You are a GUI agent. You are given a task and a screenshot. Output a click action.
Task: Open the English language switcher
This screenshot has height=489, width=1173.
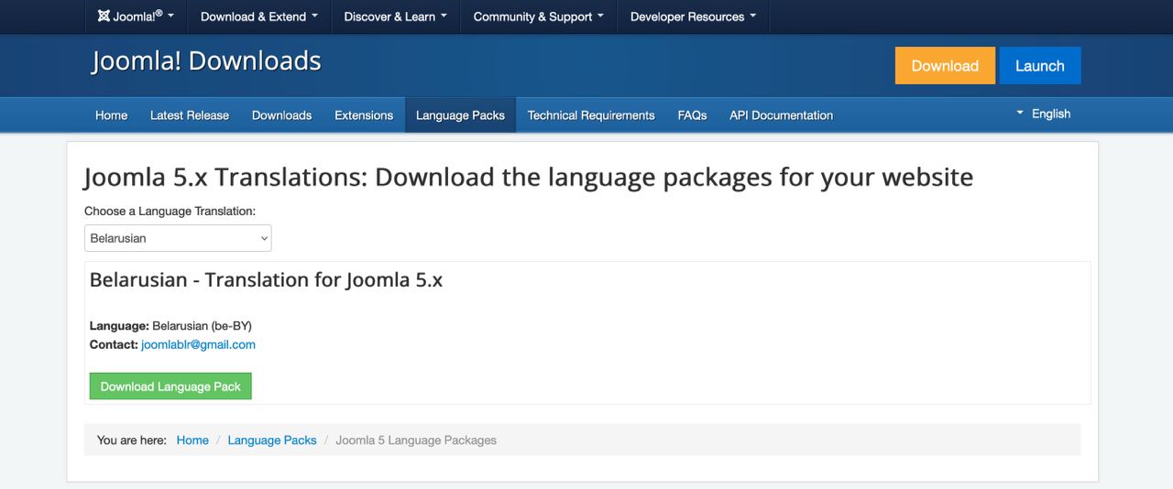coord(1043,114)
